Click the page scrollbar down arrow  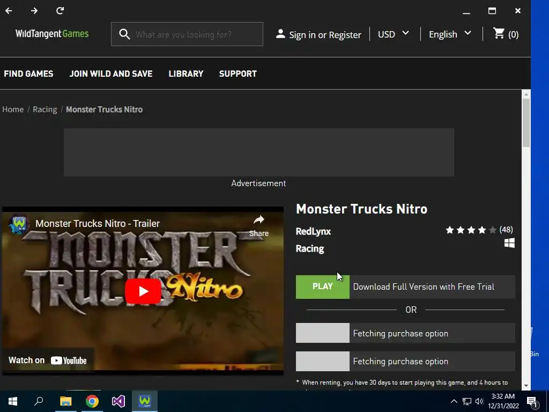click(x=526, y=386)
